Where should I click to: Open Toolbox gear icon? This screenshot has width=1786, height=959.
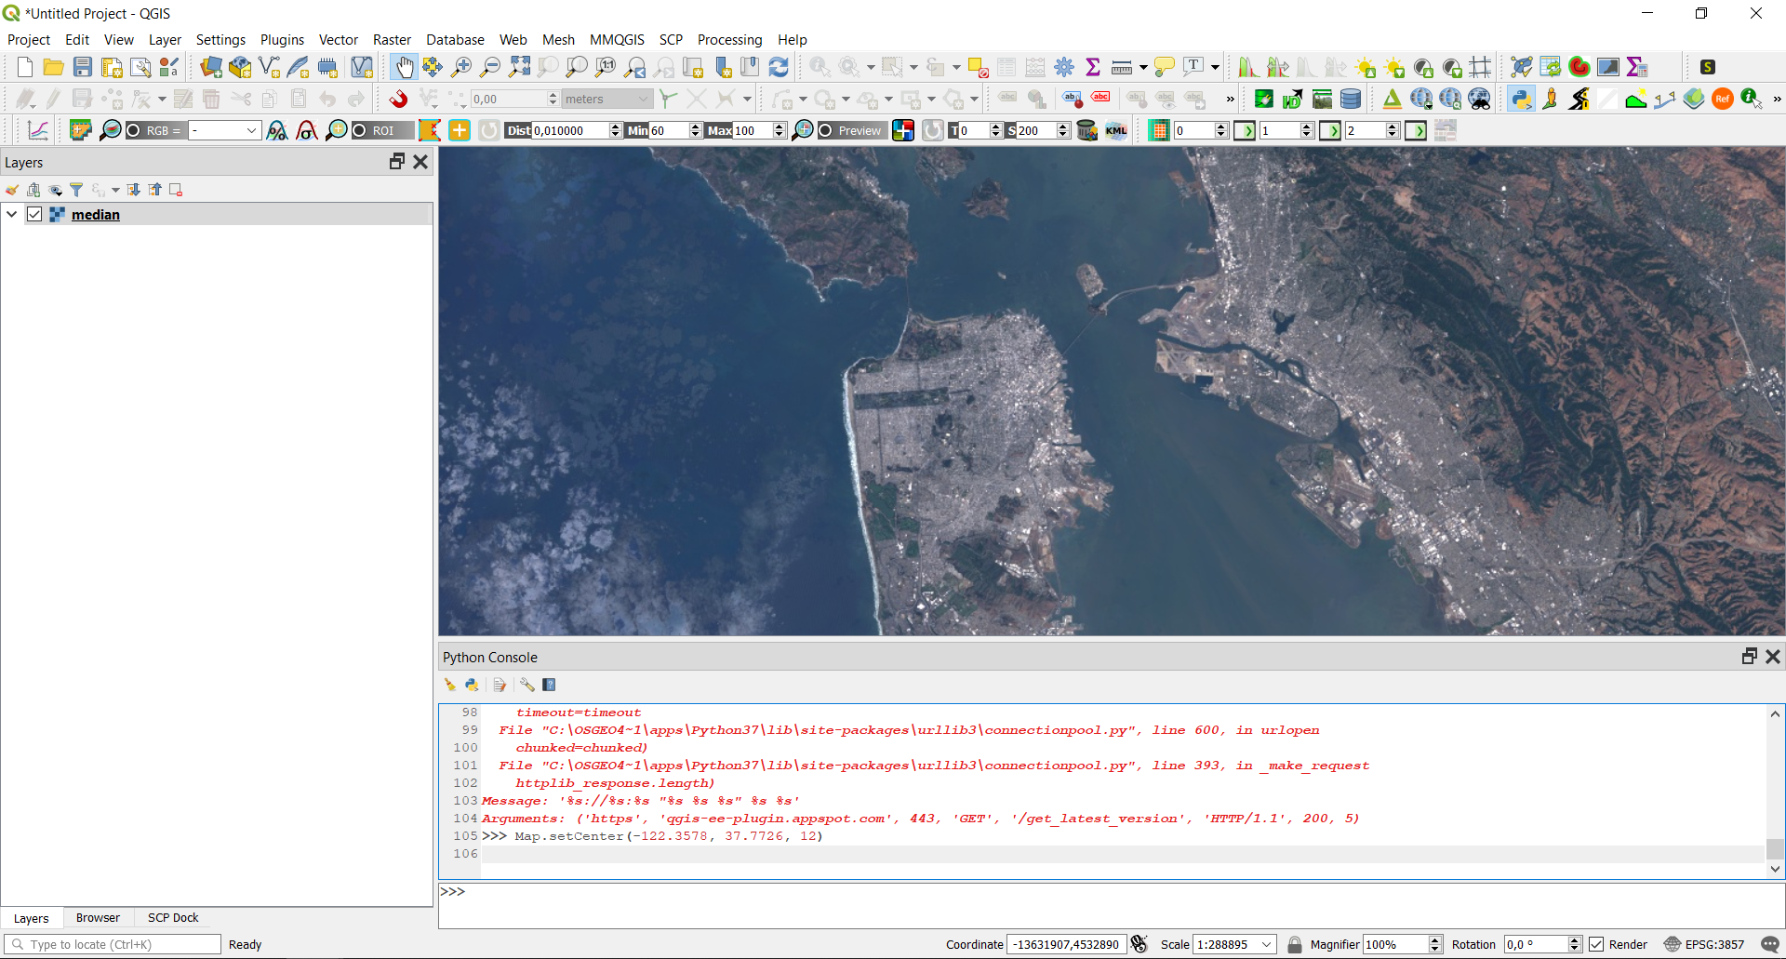[x=1064, y=67]
